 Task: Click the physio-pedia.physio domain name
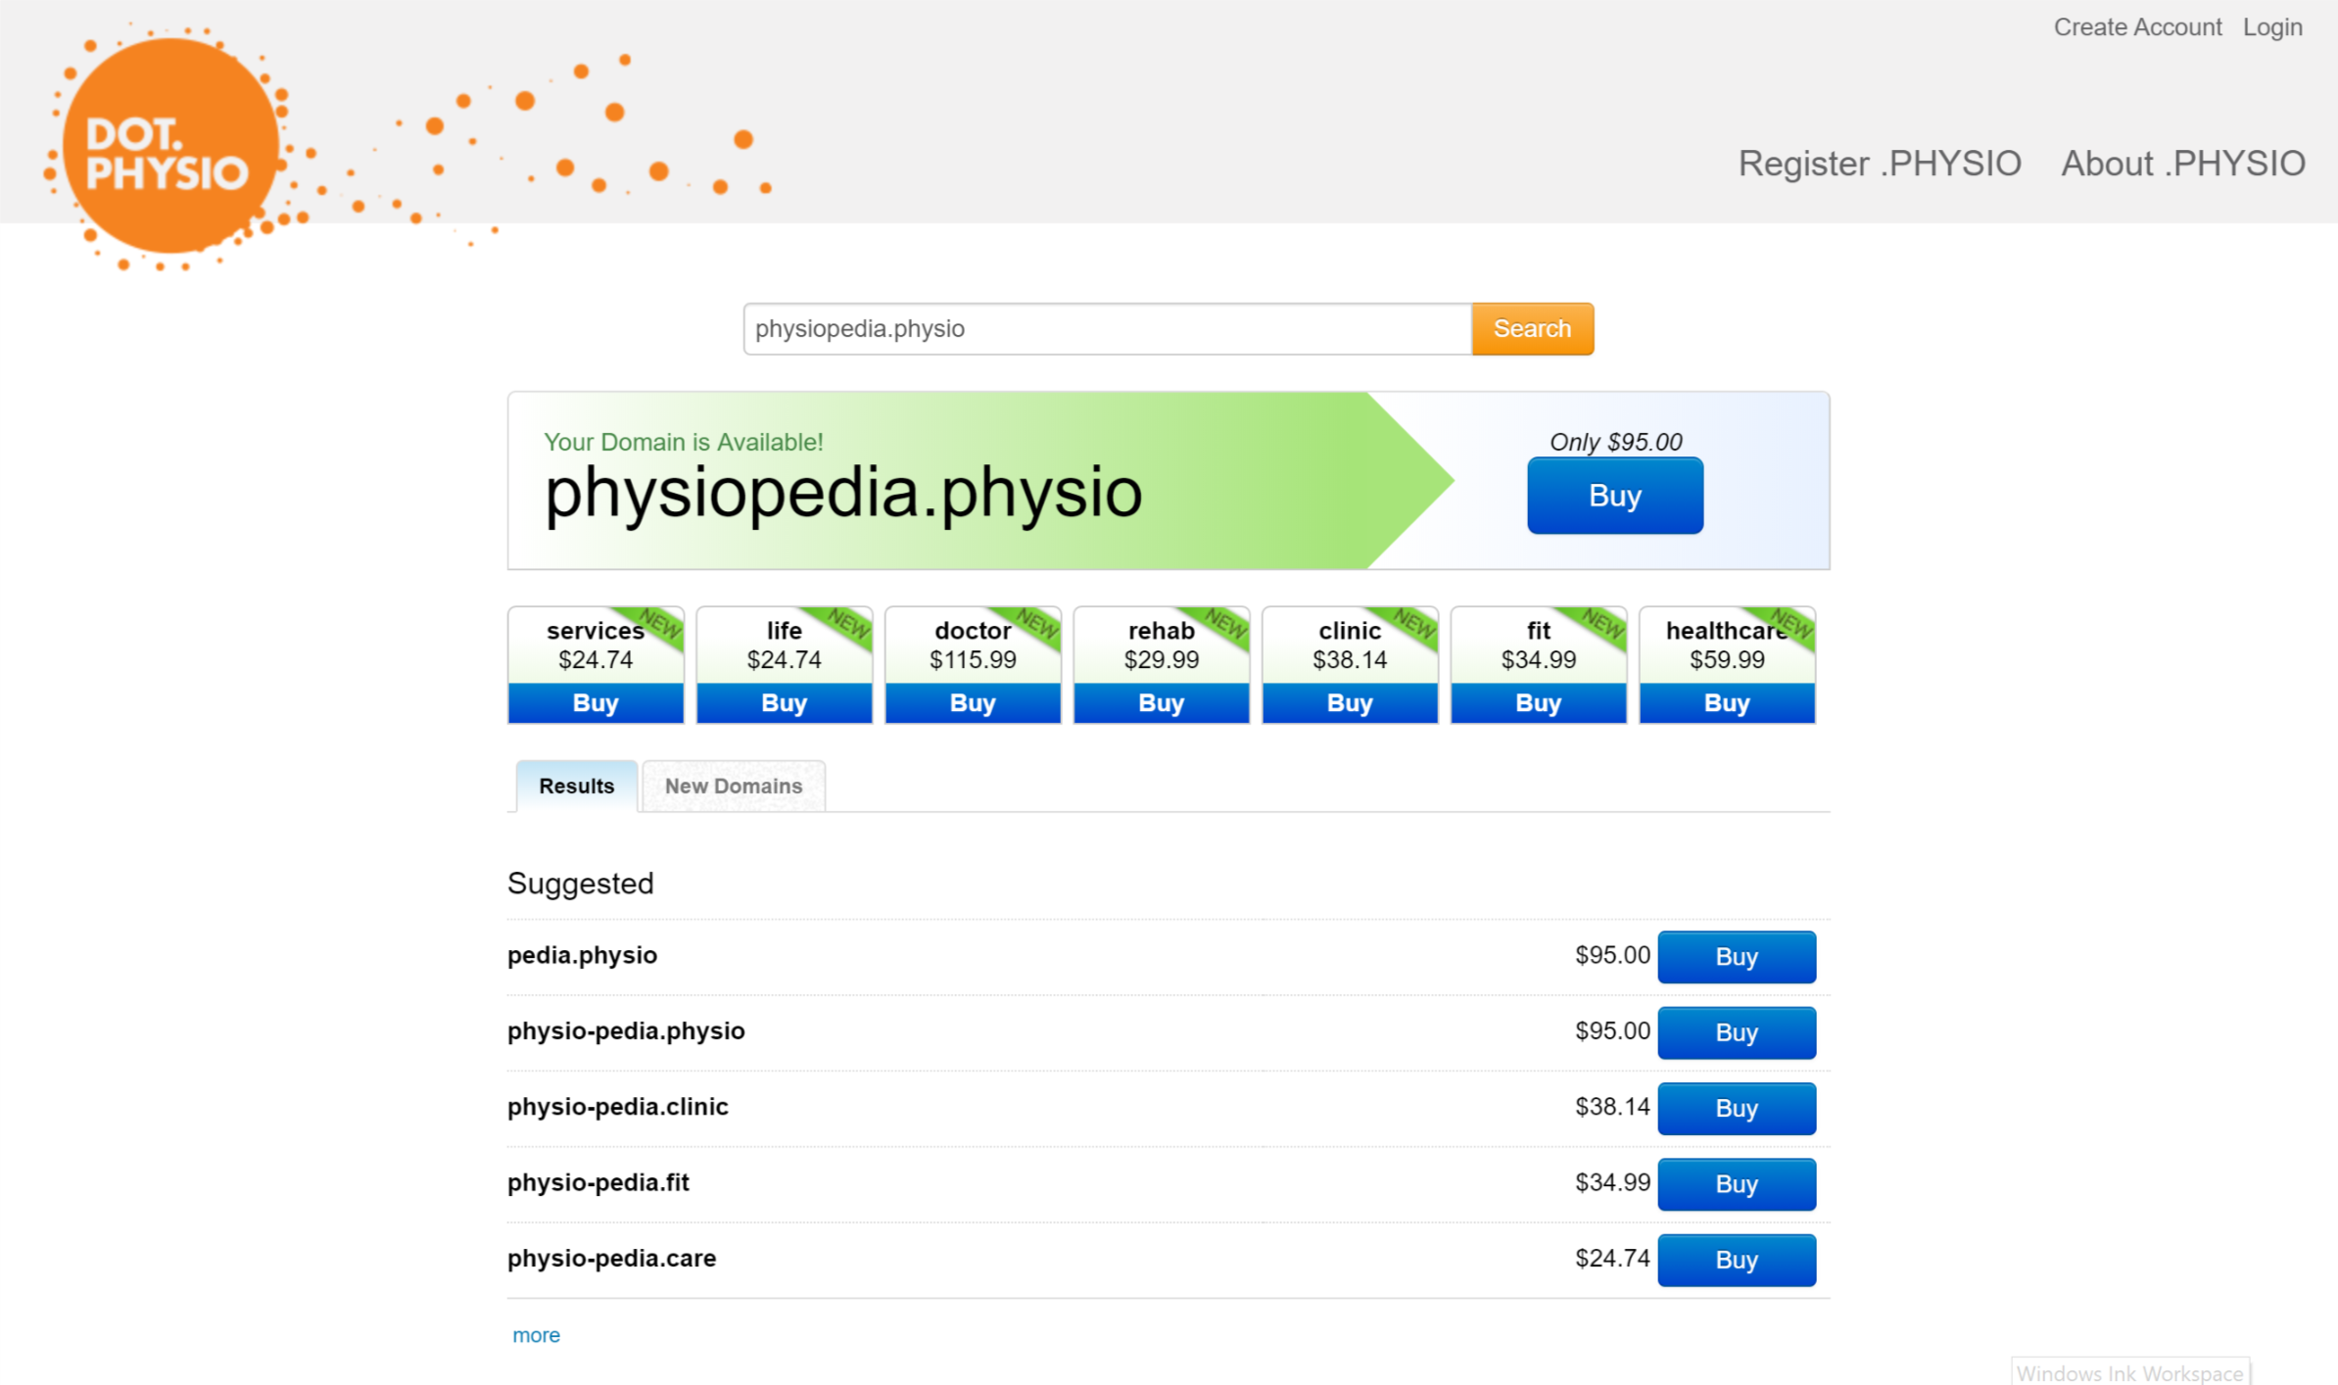coord(626,1030)
